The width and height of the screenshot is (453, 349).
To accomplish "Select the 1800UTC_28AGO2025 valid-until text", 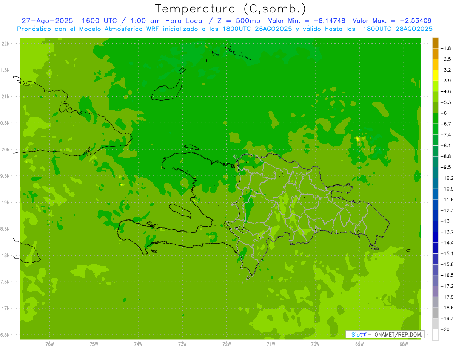I will 398,29.
